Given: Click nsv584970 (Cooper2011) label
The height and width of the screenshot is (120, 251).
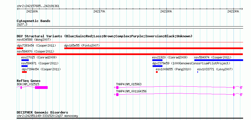Looking at the screenshot, I should point(36,52).
